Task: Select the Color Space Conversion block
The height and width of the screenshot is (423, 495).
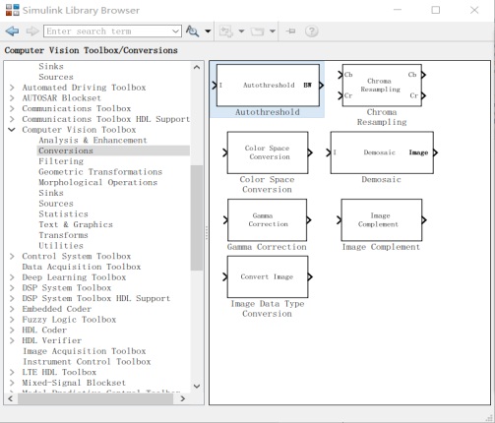Action: point(268,152)
